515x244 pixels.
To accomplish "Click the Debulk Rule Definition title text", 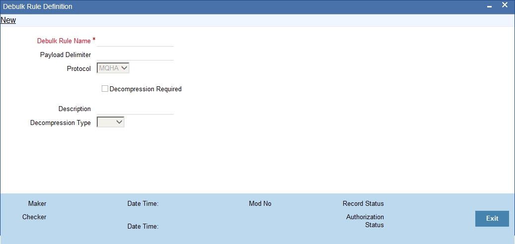I will pos(38,6).
